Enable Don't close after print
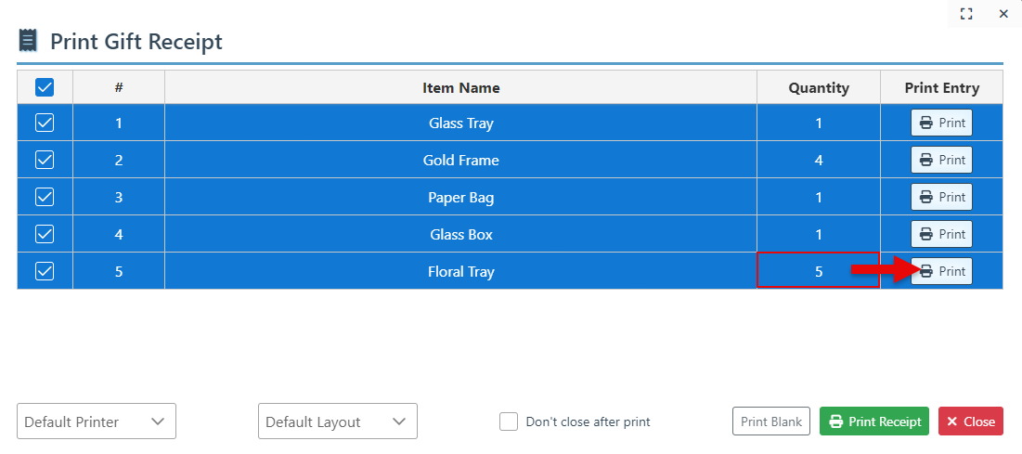 [509, 422]
